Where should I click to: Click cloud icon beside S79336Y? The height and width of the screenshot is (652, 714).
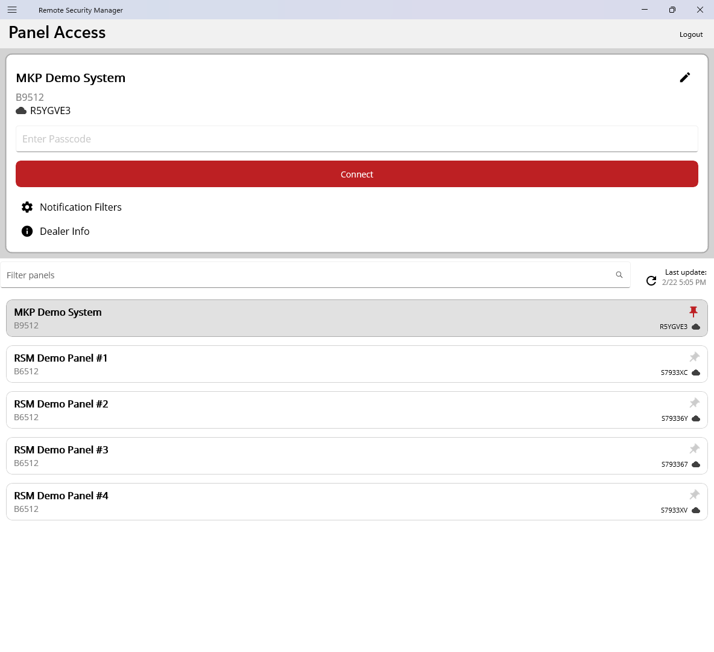(696, 418)
